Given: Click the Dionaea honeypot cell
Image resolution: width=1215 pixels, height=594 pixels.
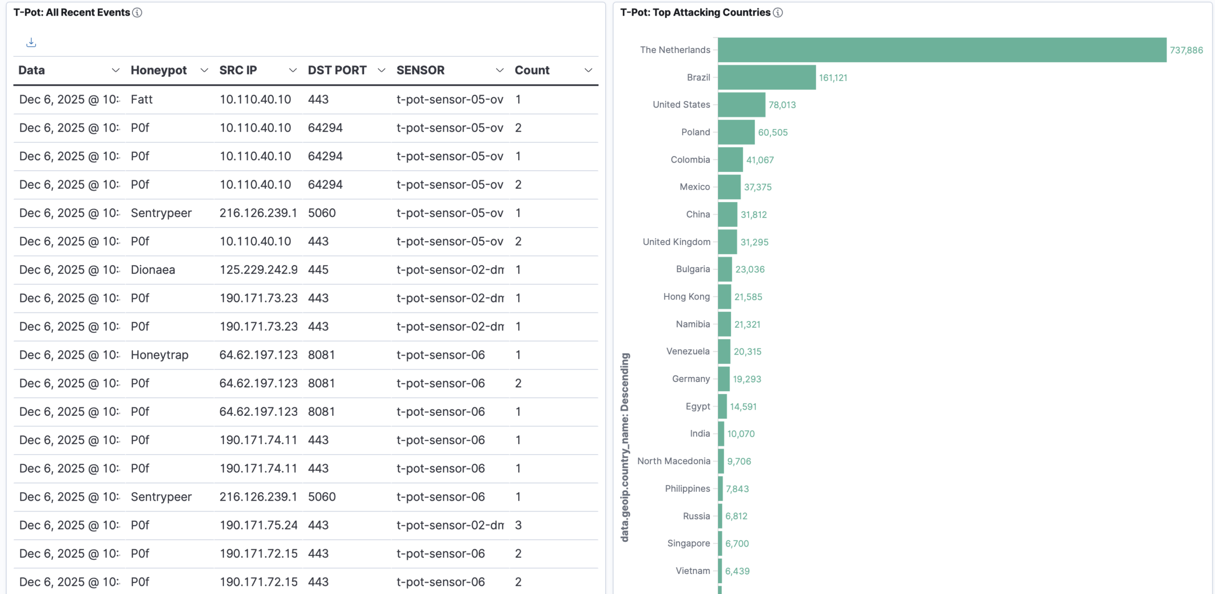Looking at the screenshot, I should click(x=153, y=270).
